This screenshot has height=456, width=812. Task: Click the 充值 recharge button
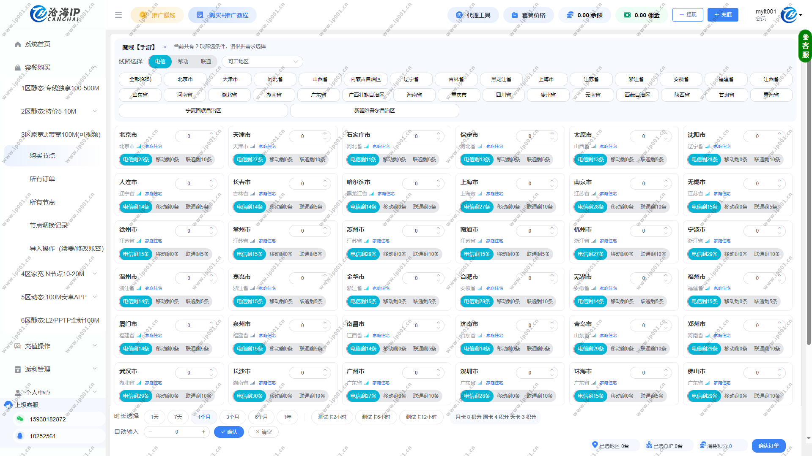coord(723,15)
